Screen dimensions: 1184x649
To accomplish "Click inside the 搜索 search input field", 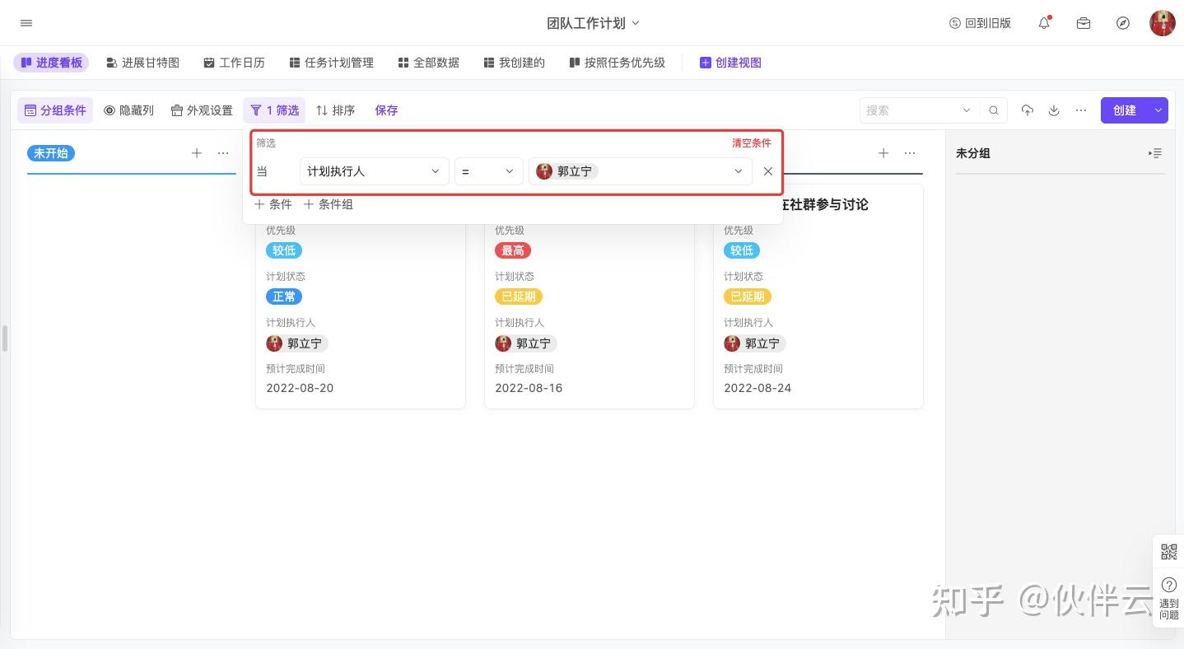I will [910, 110].
